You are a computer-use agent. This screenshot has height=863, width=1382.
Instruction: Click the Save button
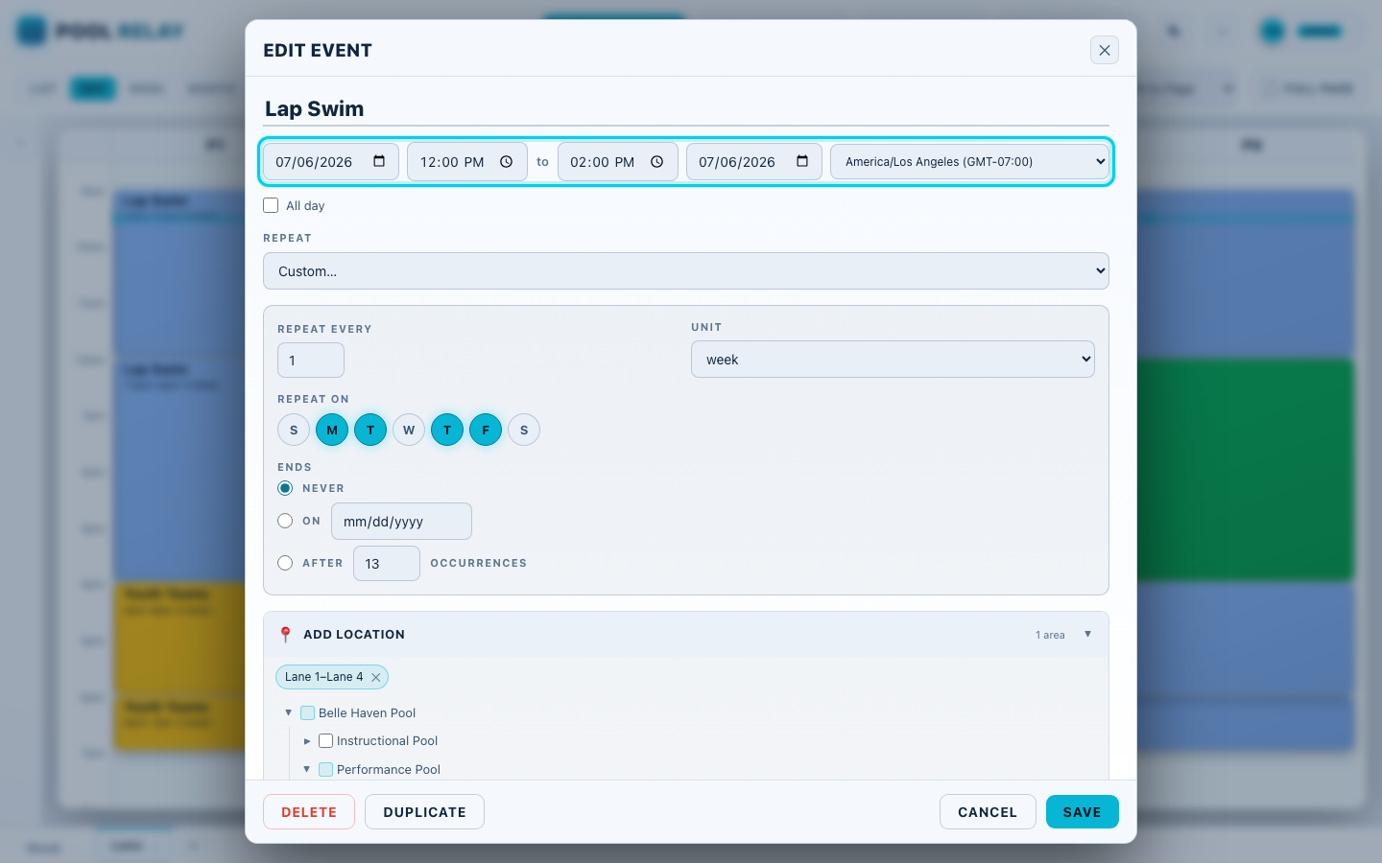click(x=1083, y=812)
